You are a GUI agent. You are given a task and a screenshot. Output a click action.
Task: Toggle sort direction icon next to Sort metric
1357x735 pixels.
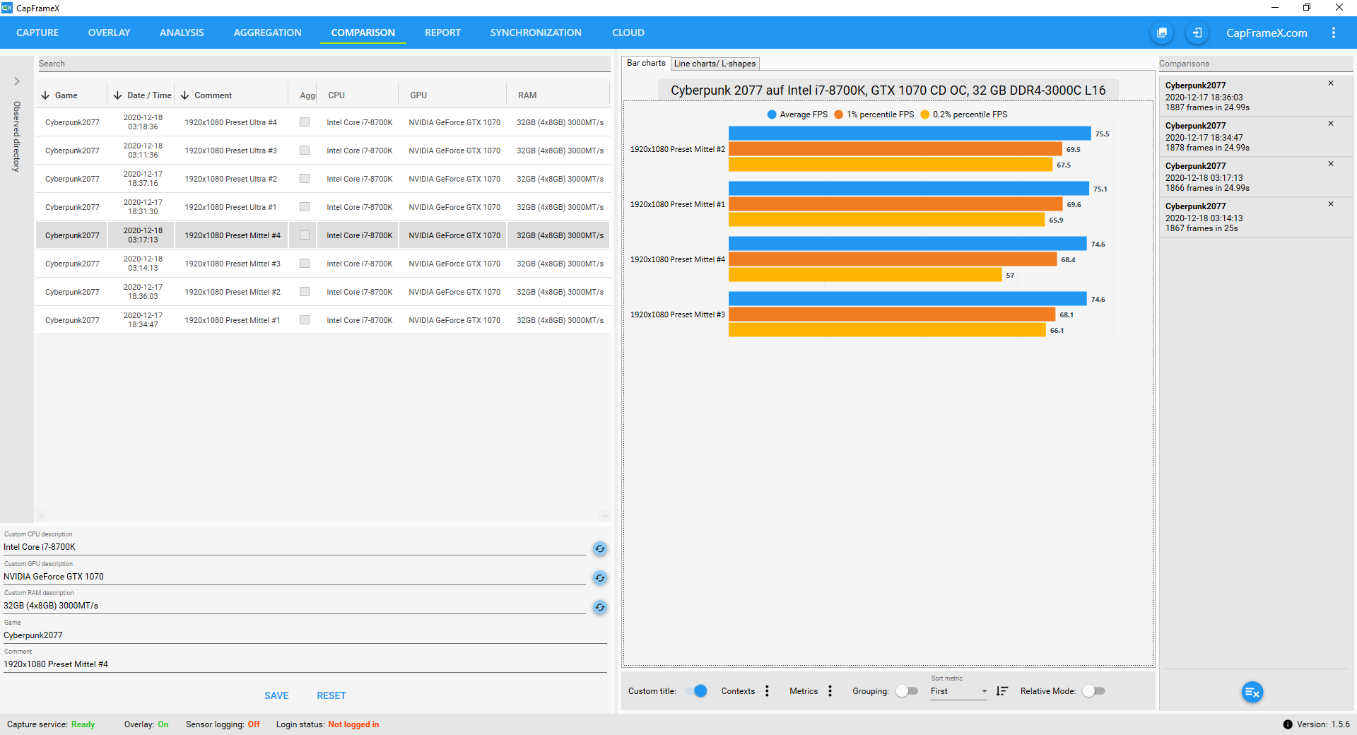click(x=1002, y=691)
